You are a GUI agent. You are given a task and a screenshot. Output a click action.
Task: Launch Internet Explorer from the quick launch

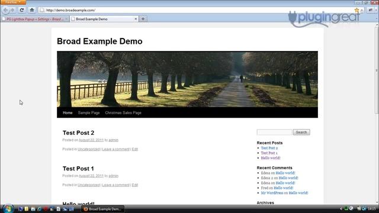click(39, 209)
